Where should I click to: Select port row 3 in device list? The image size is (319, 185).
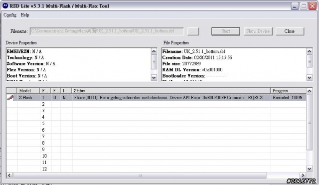[x=156, y=111]
